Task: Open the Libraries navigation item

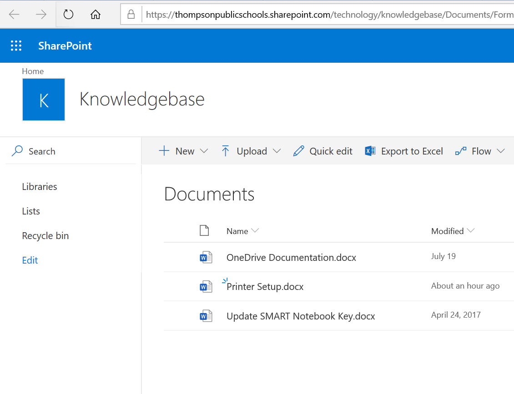Action: (x=39, y=187)
